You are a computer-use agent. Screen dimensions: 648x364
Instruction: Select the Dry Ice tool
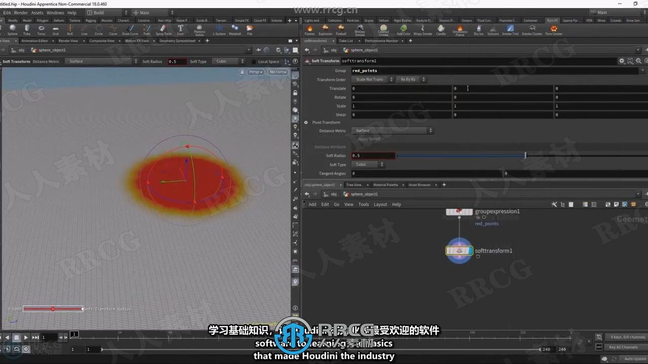pos(478,30)
